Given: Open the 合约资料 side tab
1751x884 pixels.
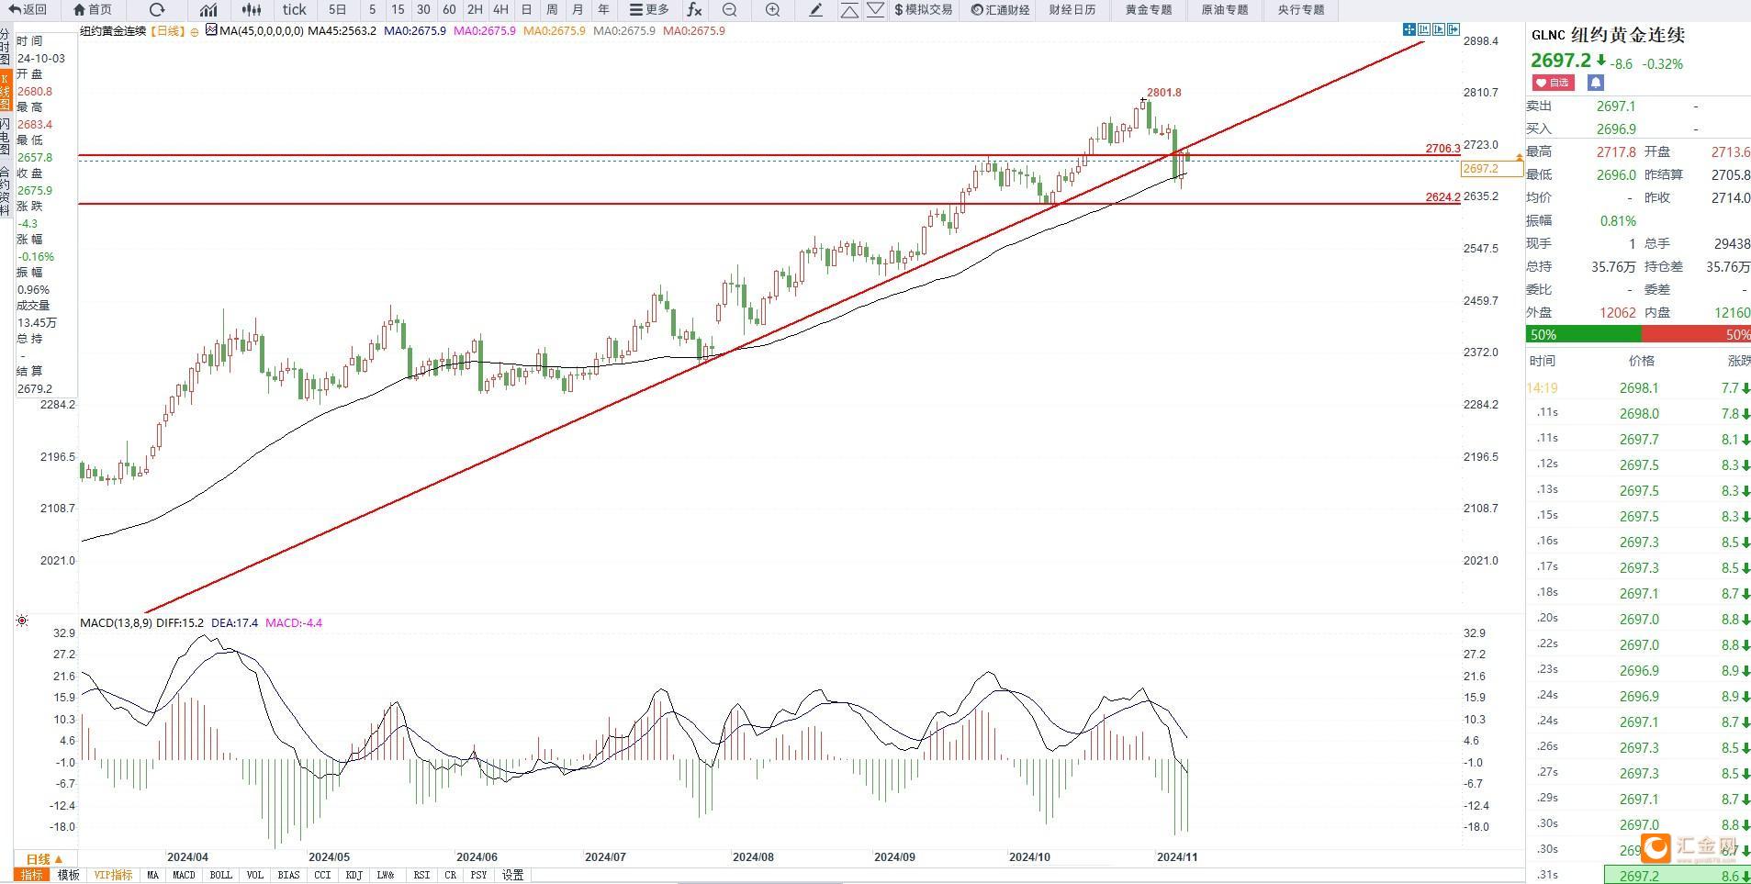Looking at the screenshot, I should (x=6, y=190).
